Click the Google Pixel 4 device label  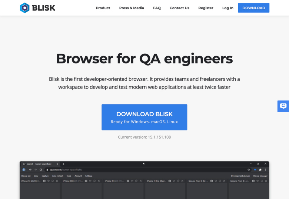tap(240, 181)
